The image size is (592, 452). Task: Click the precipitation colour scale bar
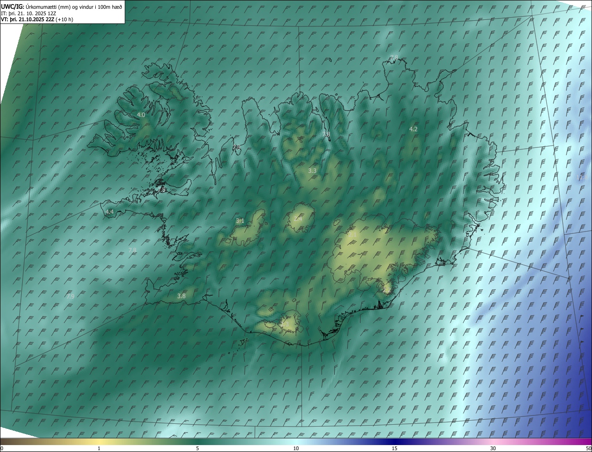(296, 442)
